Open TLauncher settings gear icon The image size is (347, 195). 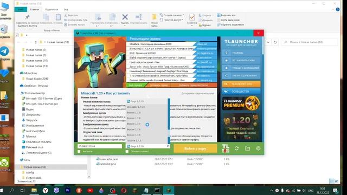(258, 148)
